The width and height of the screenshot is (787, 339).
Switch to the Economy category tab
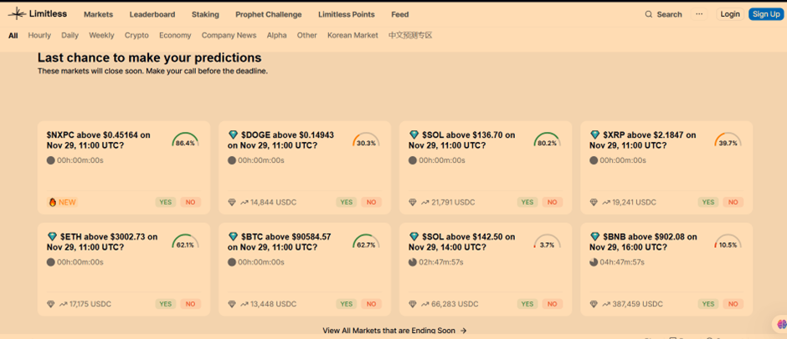[x=175, y=36]
